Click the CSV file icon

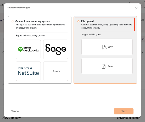coord(104,47)
